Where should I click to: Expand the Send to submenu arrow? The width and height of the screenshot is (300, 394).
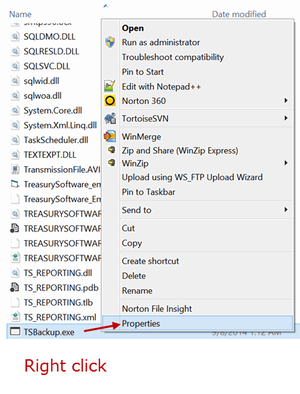click(286, 210)
